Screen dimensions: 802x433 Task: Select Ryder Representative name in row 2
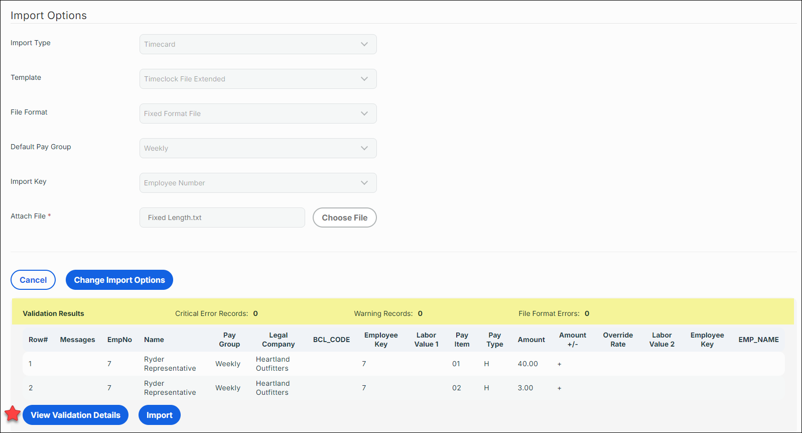[170, 388]
